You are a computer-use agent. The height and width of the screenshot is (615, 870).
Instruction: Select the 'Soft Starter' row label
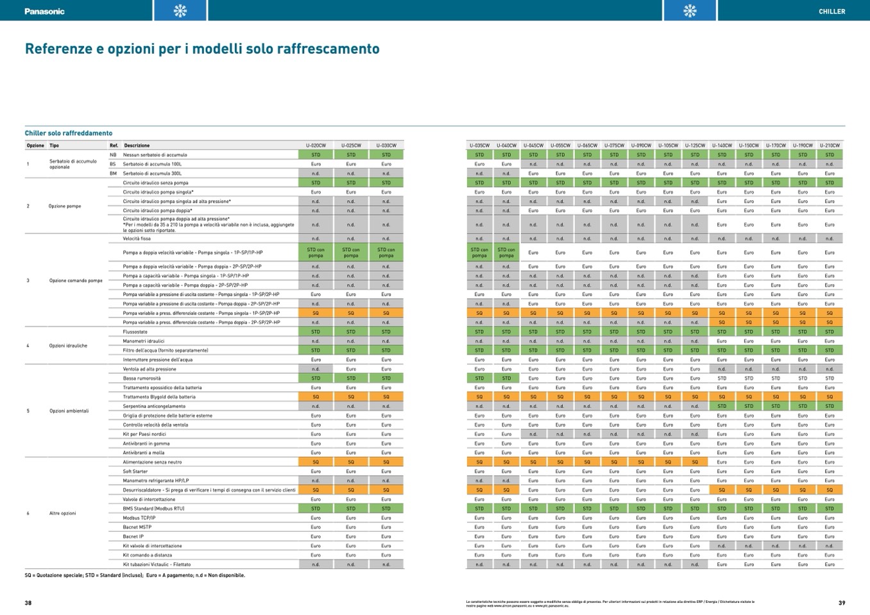135,471
